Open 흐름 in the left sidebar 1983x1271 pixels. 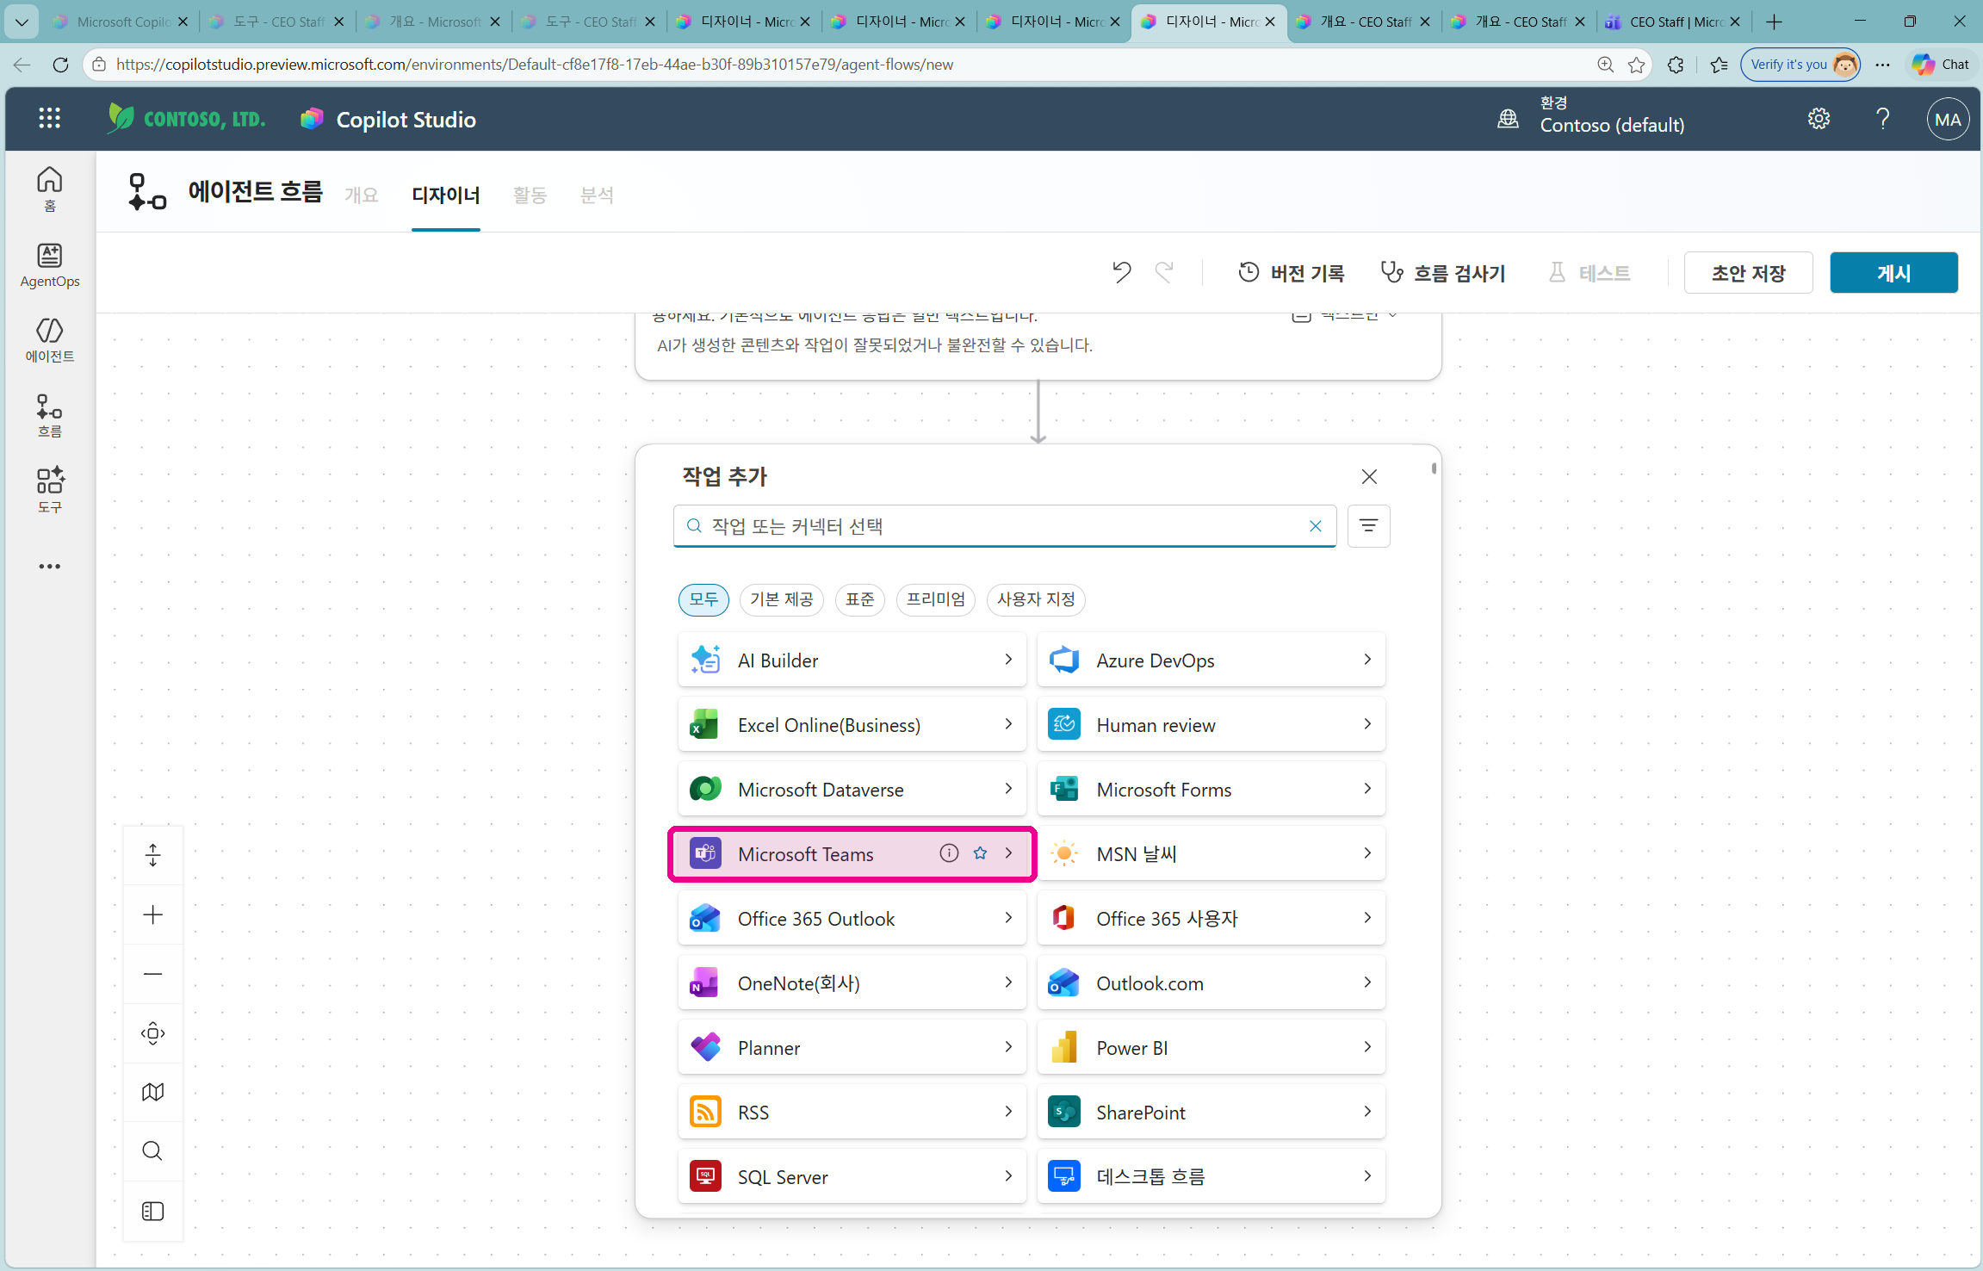tap(50, 416)
